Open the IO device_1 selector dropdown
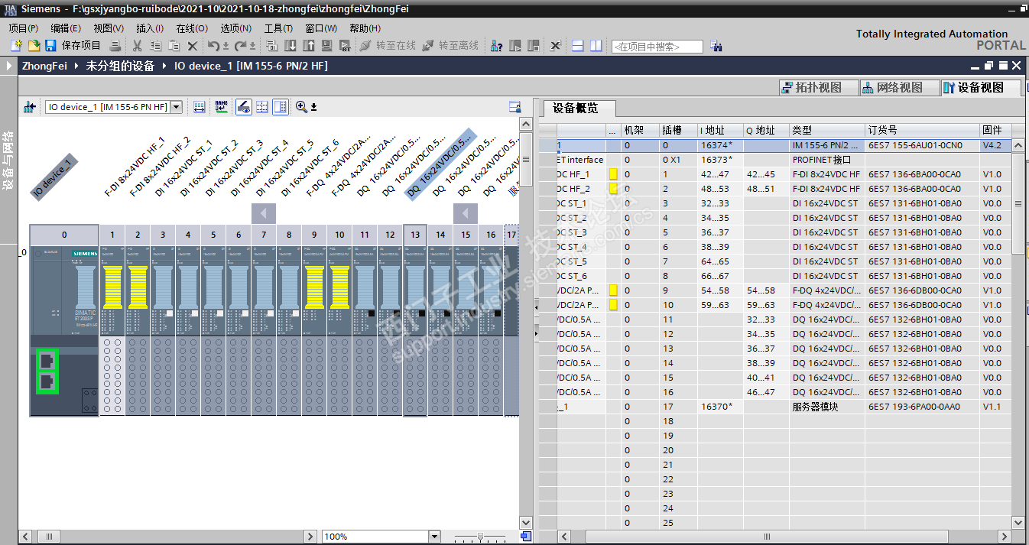Viewport: 1029px width, 545px height. [177, 107]
